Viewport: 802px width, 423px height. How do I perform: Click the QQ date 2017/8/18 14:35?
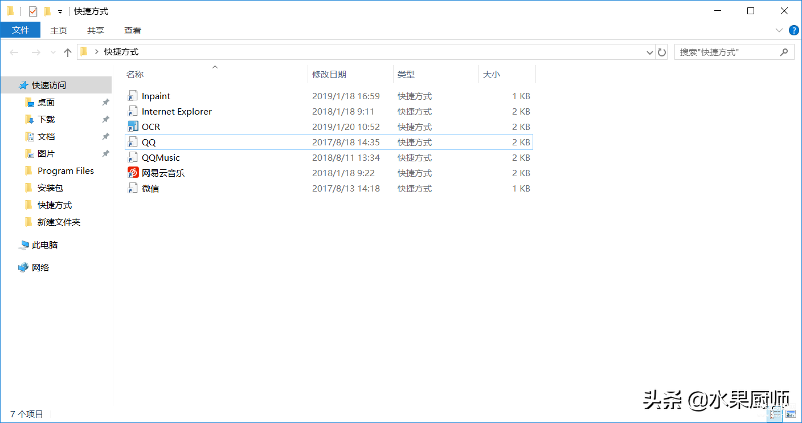[346, 142]
